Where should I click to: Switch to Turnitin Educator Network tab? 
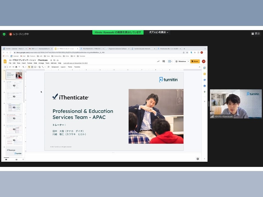(143, 49)
